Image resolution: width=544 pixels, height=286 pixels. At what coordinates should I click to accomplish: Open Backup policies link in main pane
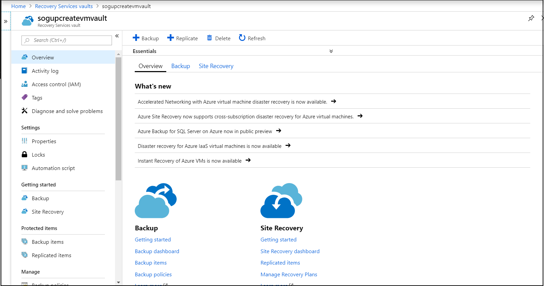pyautogui.click(x=153, y=274)
